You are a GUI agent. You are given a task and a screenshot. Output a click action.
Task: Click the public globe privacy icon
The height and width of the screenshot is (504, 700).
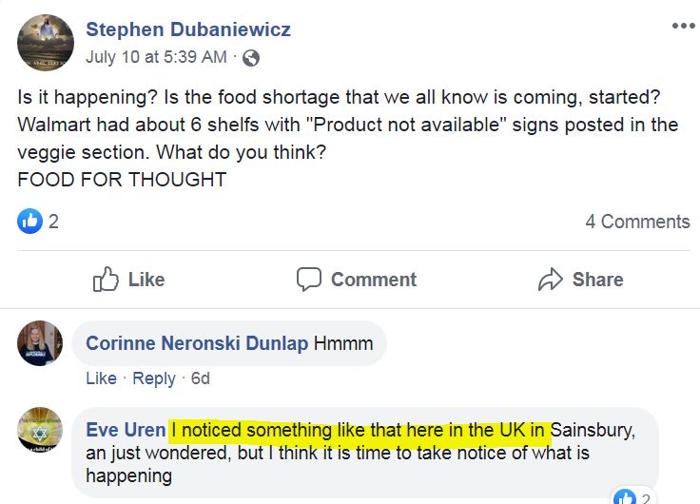[251, 58]
